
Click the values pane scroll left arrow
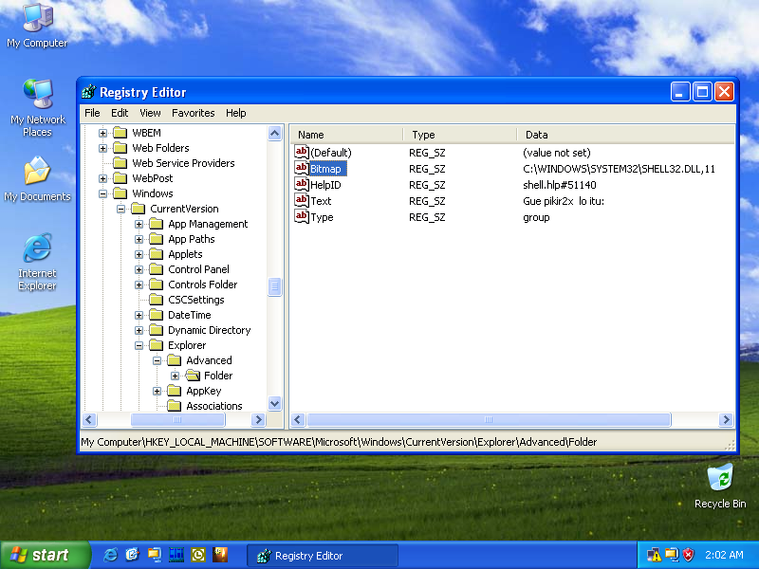tap(298, 419)
